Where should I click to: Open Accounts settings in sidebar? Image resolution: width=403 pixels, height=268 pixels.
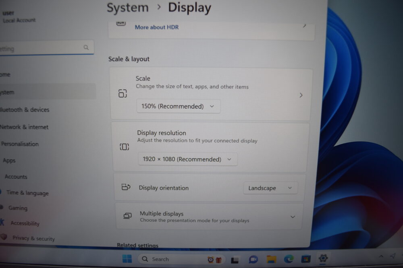coord(16,177)
